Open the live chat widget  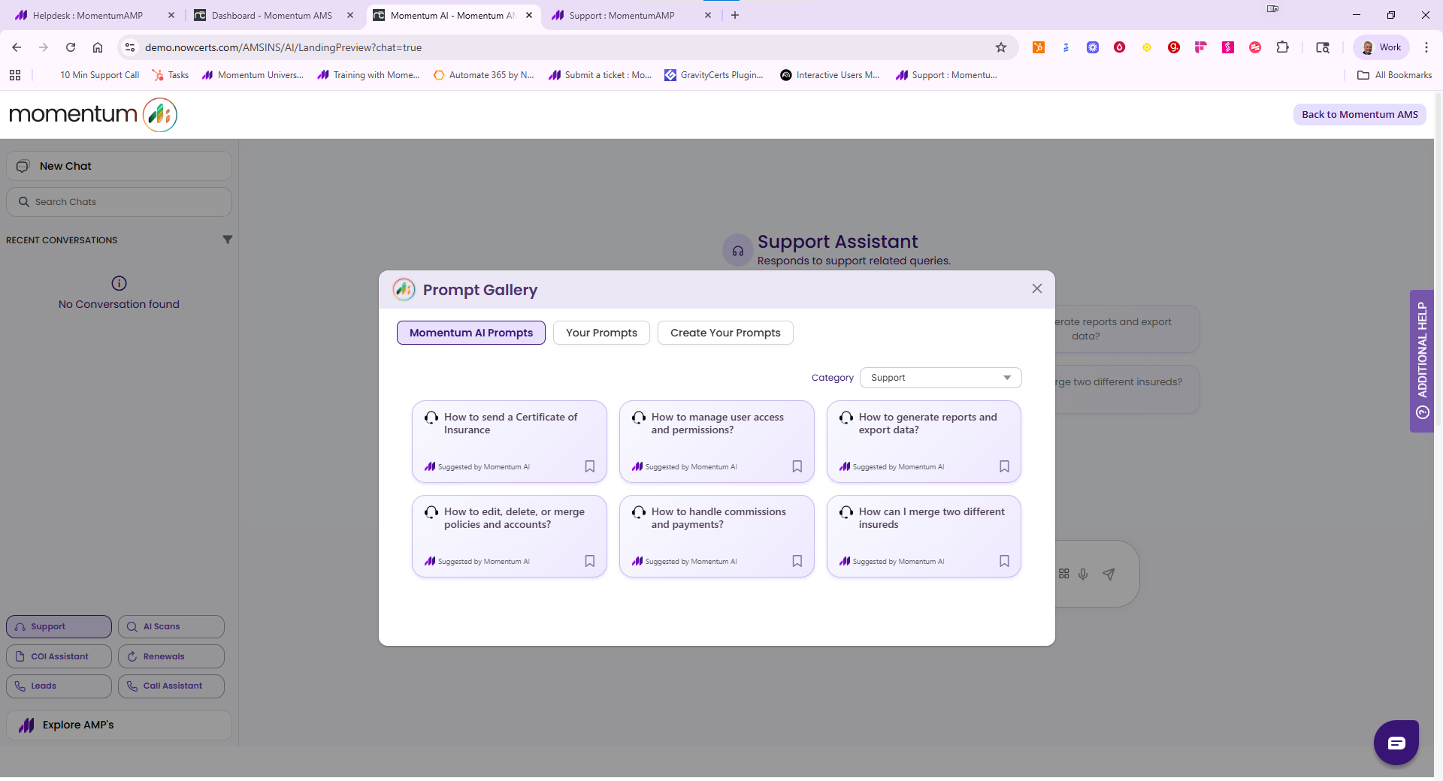point(1396,743)
